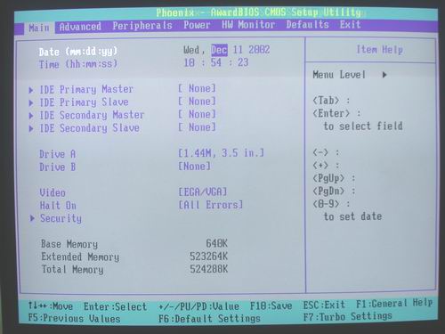The height and width of the screenshot is (334, 445).
Task: Click the <PgUp> key hint
Action: click(328, 178)
